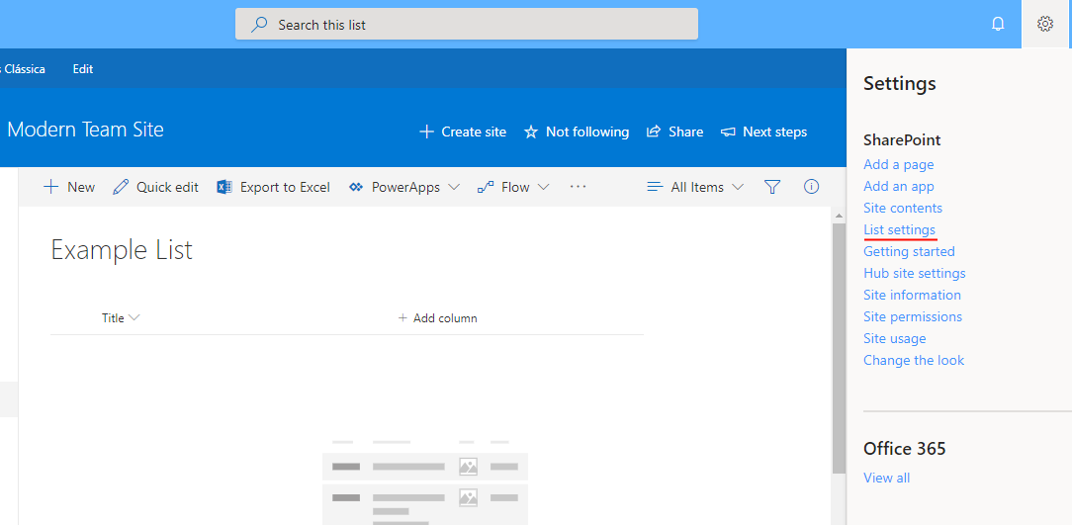Click the Quick edit label
1072x525 pixels.
pos(167,187)
